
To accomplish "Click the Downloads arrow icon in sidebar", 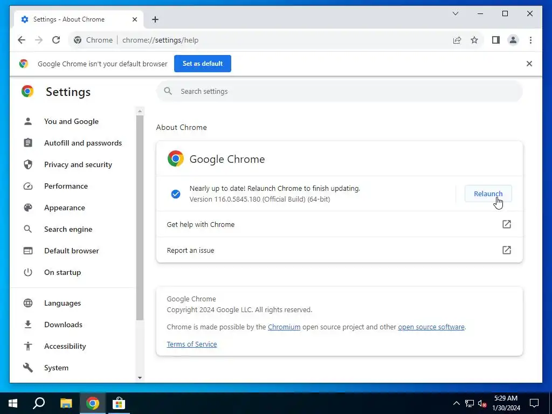I will (28, 325).
